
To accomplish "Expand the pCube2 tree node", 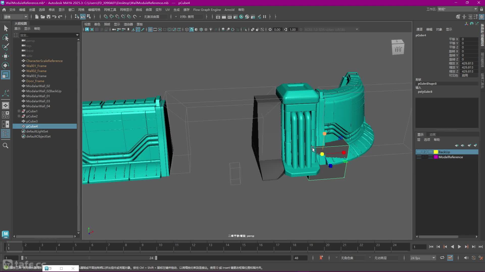I will point(19,116).
